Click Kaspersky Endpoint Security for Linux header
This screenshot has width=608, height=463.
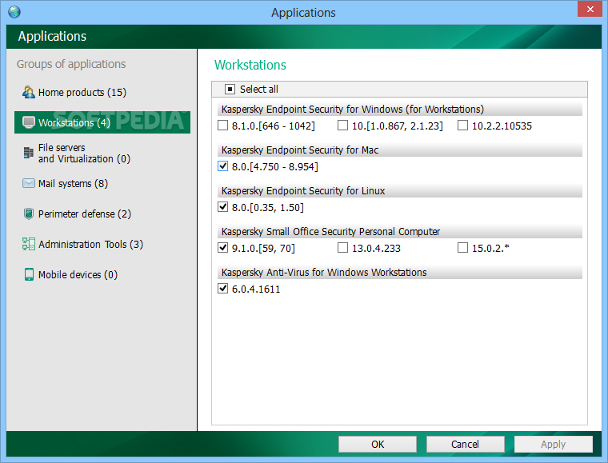pyautogui.click(x=400, y=190)
